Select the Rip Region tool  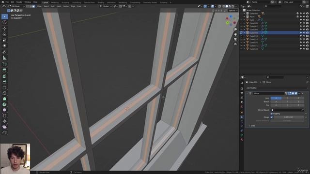(4, 132)
